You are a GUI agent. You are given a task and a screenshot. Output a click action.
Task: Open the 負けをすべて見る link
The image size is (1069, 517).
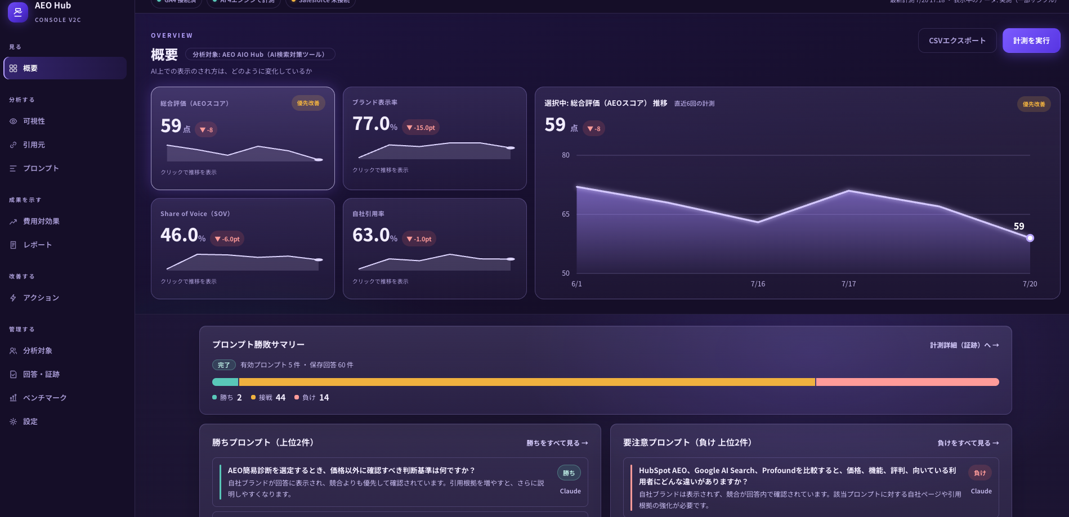pyautogui.click(x=968, y=443)
